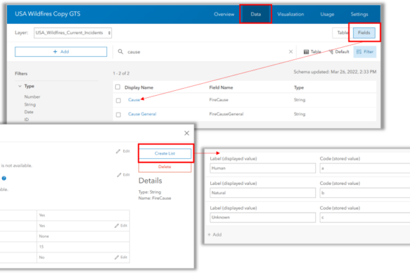Click the blue help question icon
This screenshot has height=273, width=410.
pos(4,178)
